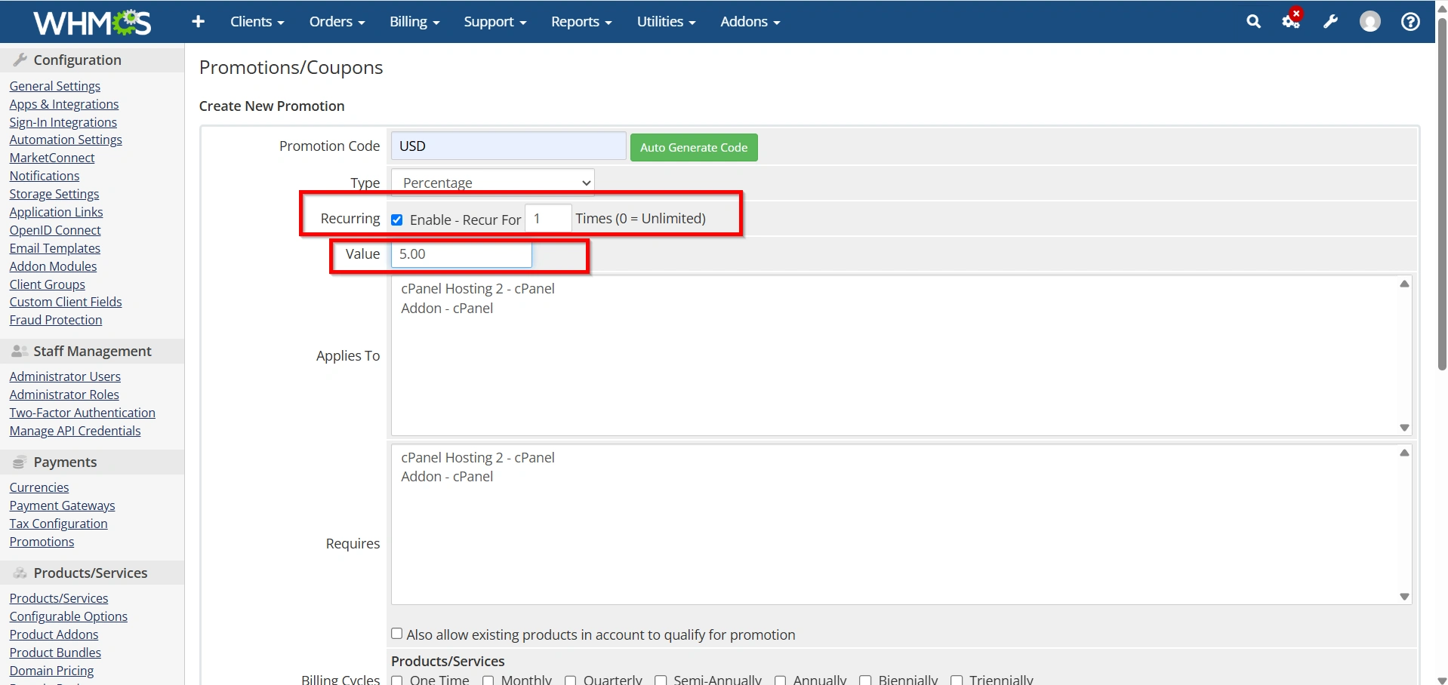Click Auto Generate Code button
Image resolution: width=1448 pixels, height=685 pixels.
click(694, 147)
